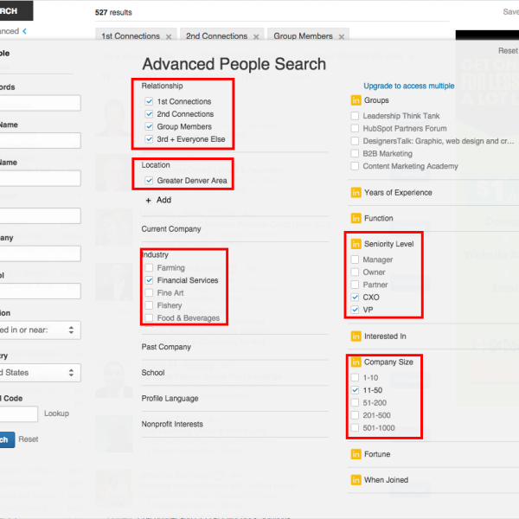Uncheck the CXO seniority checkbox
The width and height of the screenshot is (519, 519).
point(355,298)
